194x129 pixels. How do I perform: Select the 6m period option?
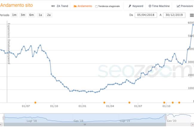[x=31, y=15]
